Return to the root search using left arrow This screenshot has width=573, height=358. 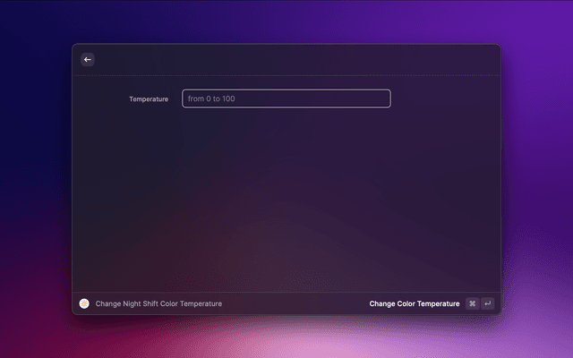pyautogui.click(x=87, y=59)
